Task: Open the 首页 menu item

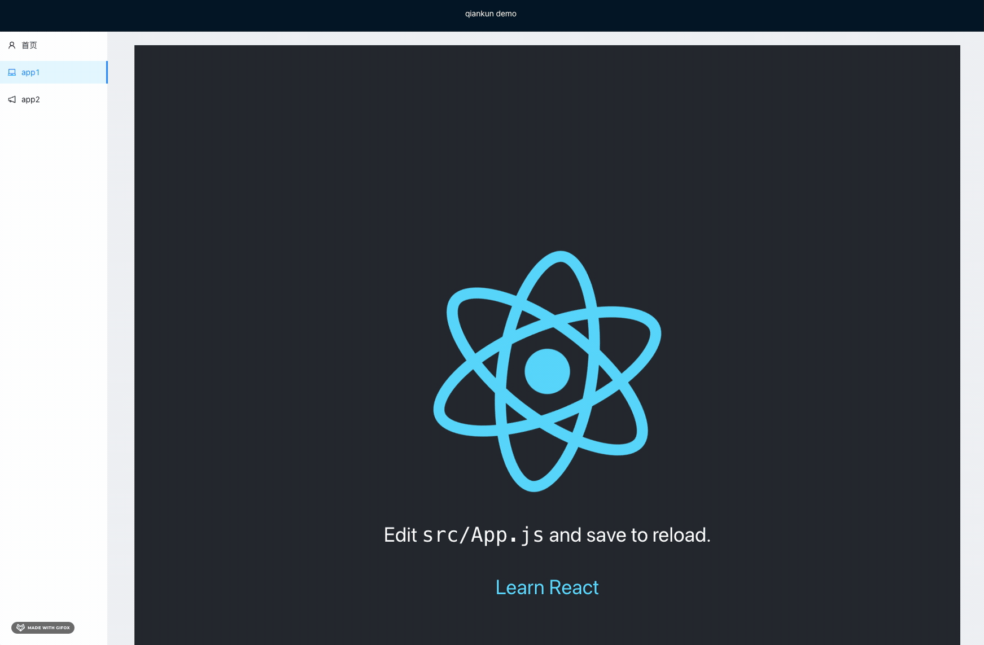Action: 29,45
